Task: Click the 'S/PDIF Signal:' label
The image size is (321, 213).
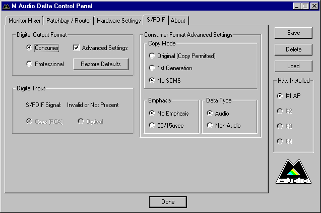Action: point(43,105)
